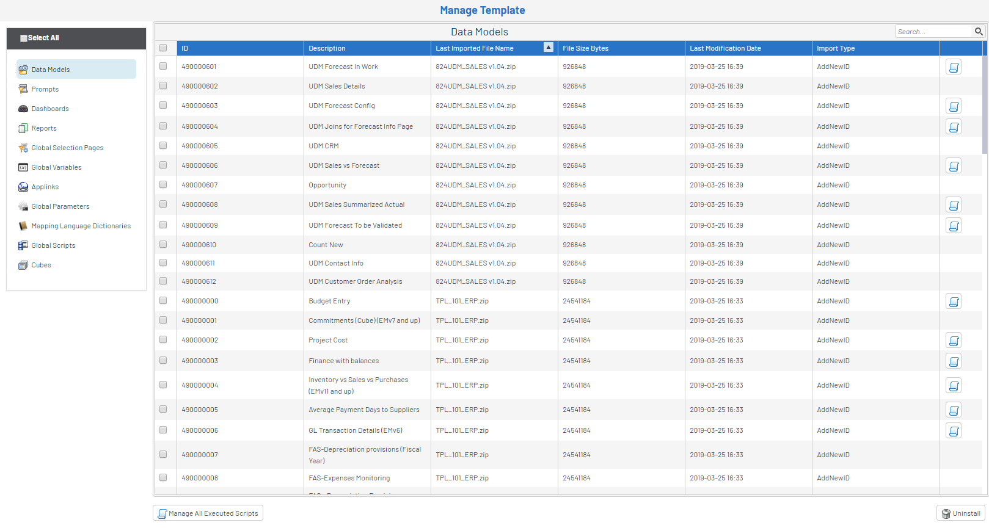Select checkbox for Opportunity row
Viewport: 989px width, 528px height.
163,185
